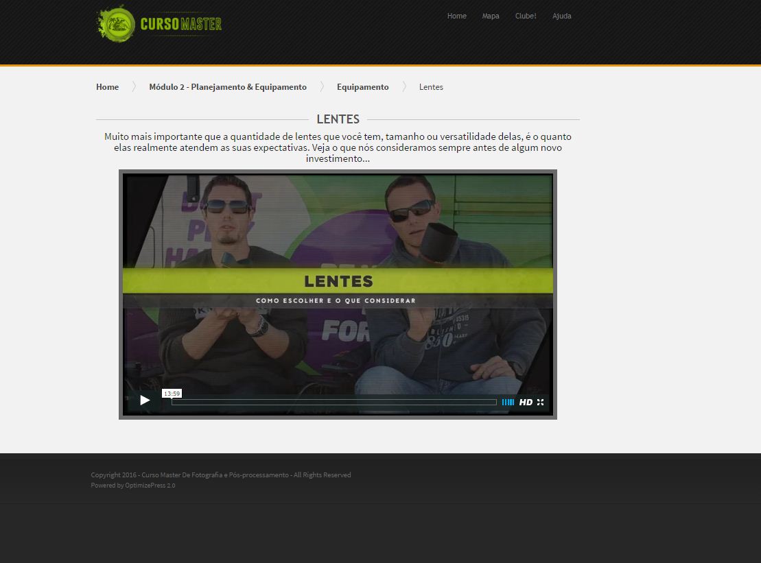This screenshot has height=563, width=761.
Task: Toggle HD quality on the video
Action: 526,402
